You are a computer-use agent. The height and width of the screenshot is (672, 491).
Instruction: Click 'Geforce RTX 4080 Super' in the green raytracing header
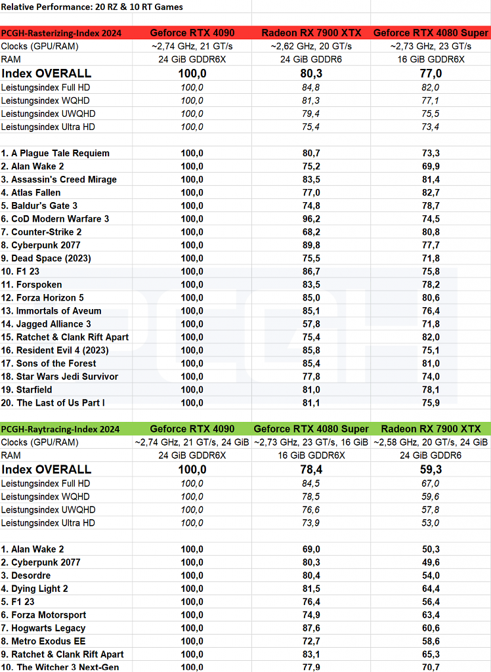coord(311,429)
